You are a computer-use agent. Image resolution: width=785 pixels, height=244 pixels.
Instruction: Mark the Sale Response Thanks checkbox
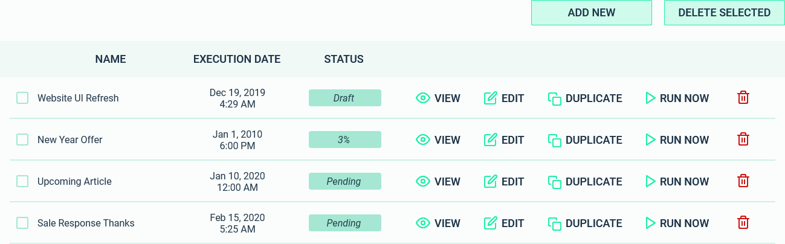22,223
